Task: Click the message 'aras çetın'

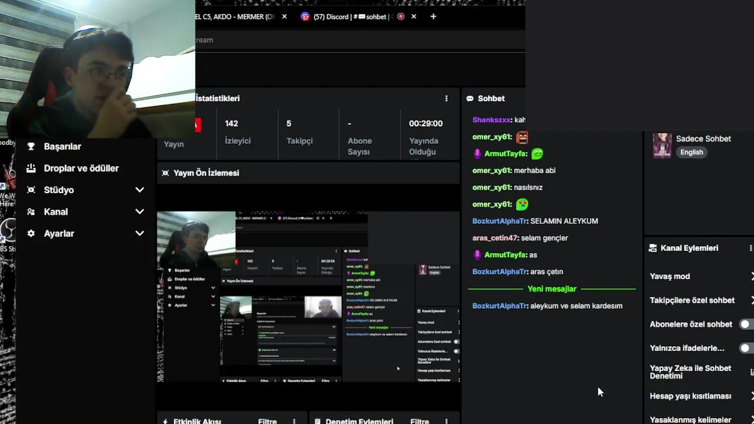Action: (547, 271)
